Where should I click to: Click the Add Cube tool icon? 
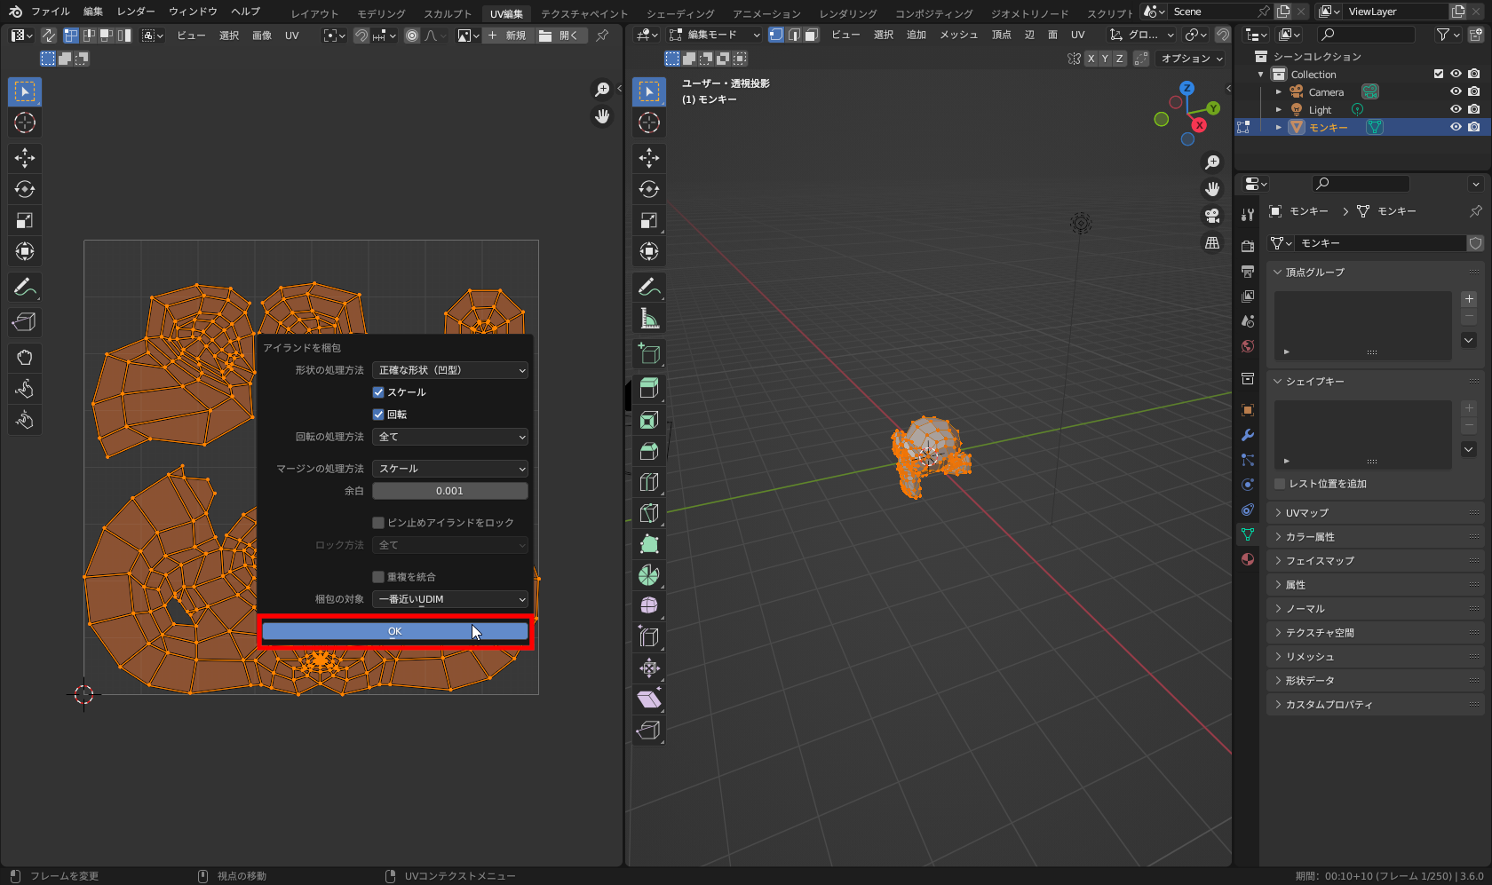coord(649,353)
